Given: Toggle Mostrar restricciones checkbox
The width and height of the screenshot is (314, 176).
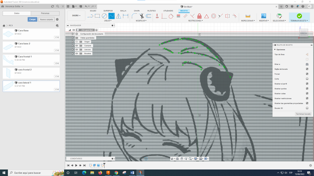Looking at the screenshot, I should pos(307,98).
